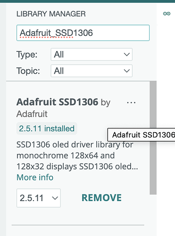175x236 pixels.
Task: Click the 2.5.11 installed badge
Action: pos(47,128)
